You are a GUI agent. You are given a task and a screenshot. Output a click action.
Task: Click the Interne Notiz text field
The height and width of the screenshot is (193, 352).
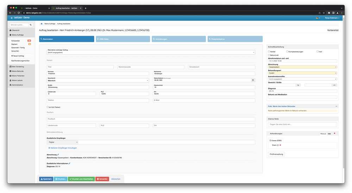pyautogui.click(x=302, y=124)
